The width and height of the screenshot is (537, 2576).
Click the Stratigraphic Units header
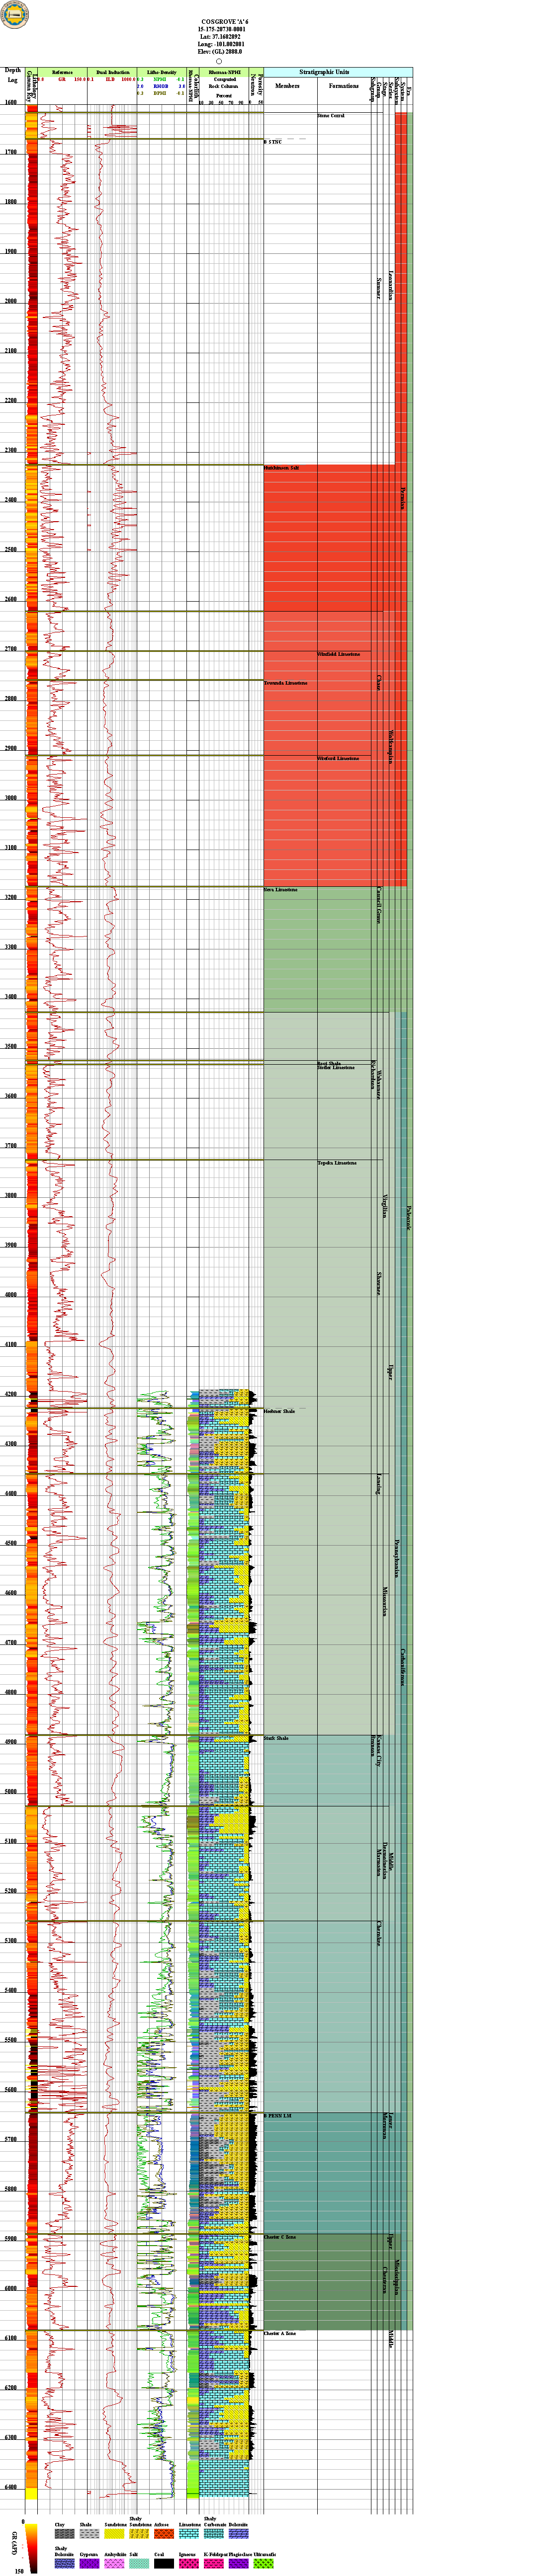tap(325, 72)
